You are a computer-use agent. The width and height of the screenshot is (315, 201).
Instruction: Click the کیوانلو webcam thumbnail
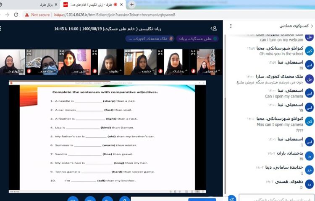(x=12, y=62)
